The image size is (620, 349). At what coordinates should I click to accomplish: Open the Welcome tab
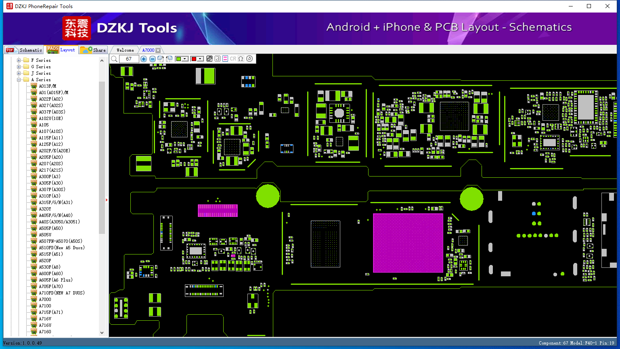click(125, 50)
